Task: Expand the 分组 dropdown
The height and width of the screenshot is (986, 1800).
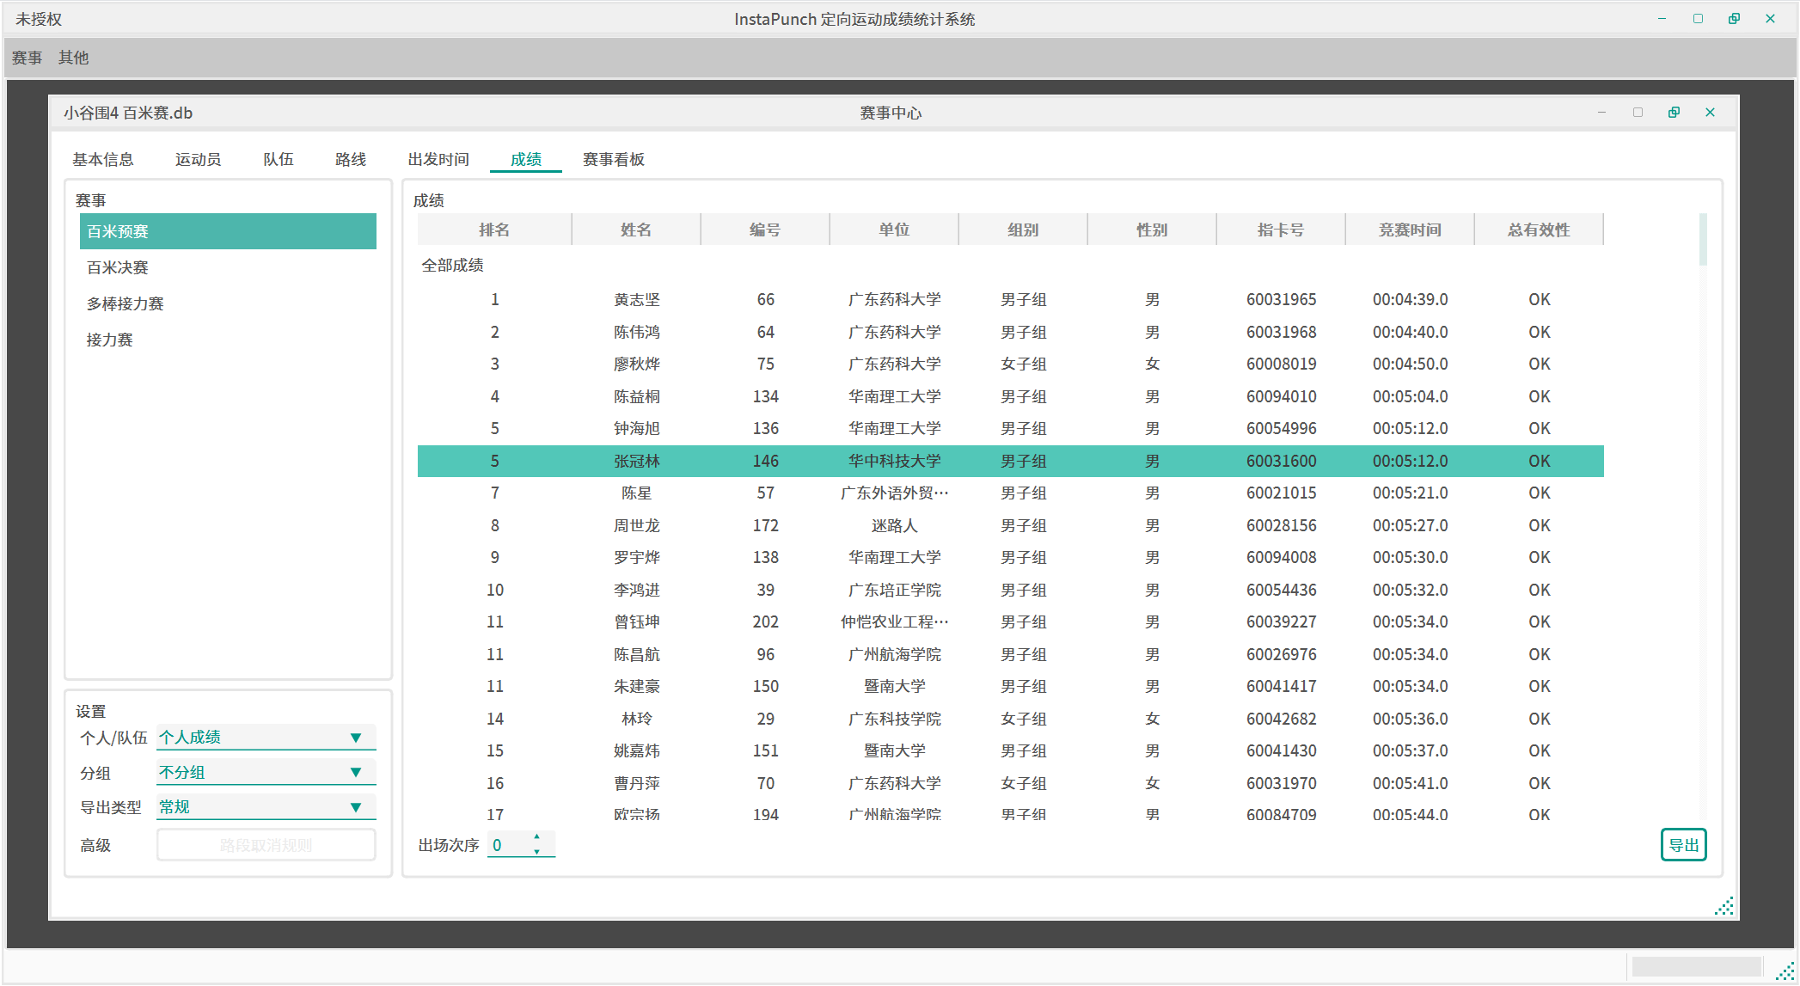Action: click(x=355, y=772)
